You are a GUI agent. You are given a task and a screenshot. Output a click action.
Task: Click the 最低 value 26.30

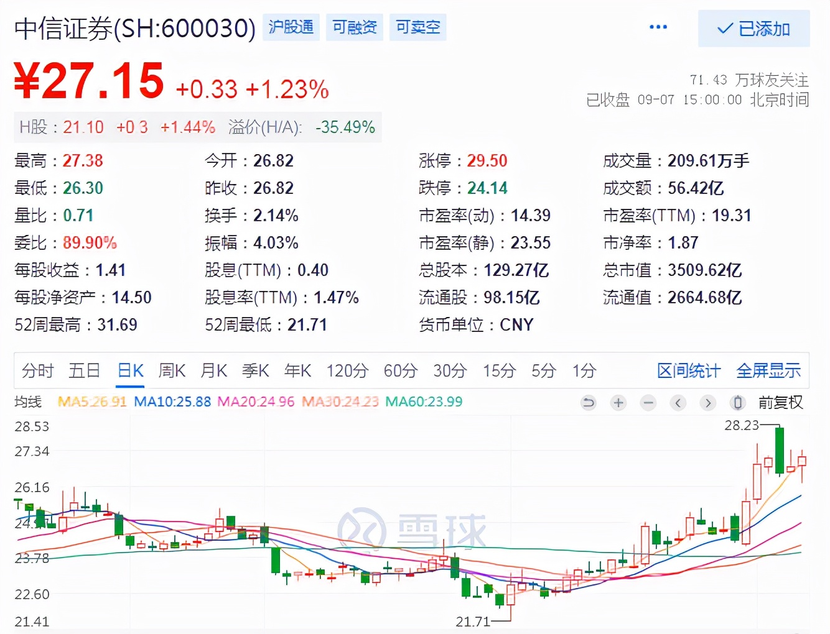coord(83,188)
